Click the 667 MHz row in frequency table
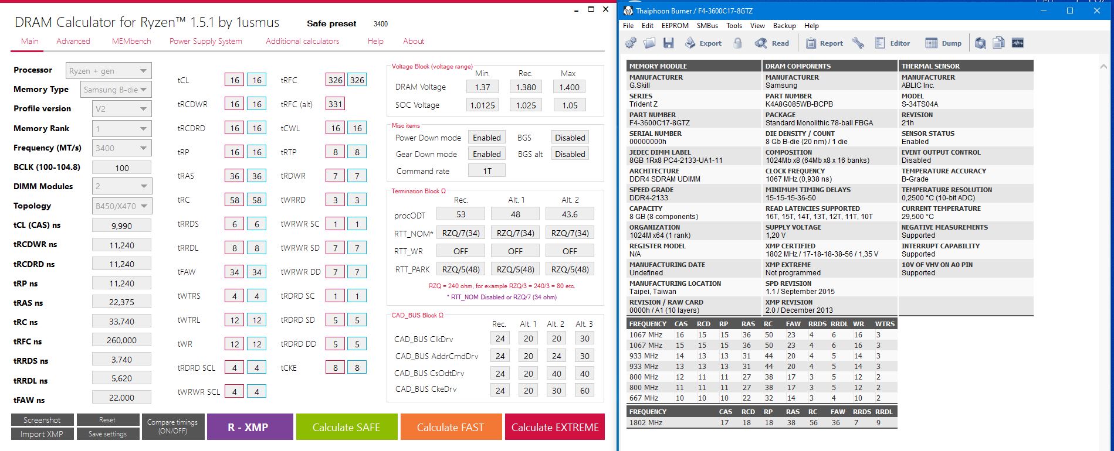 761,398
